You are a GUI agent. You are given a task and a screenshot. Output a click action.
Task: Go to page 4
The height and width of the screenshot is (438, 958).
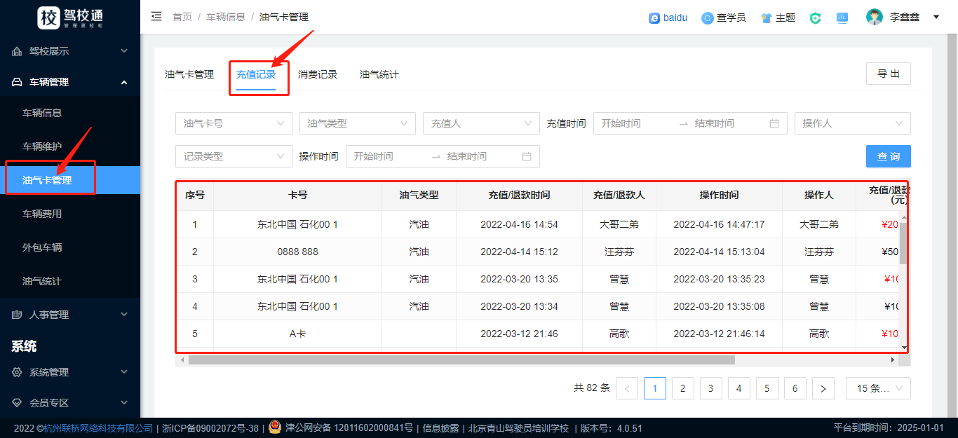coord(739,388)
